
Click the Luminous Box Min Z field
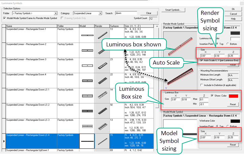[204, 104]
